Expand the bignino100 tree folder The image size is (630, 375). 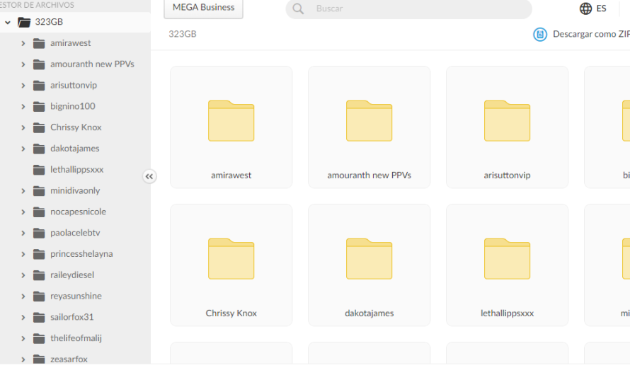(x=23, y=106)
